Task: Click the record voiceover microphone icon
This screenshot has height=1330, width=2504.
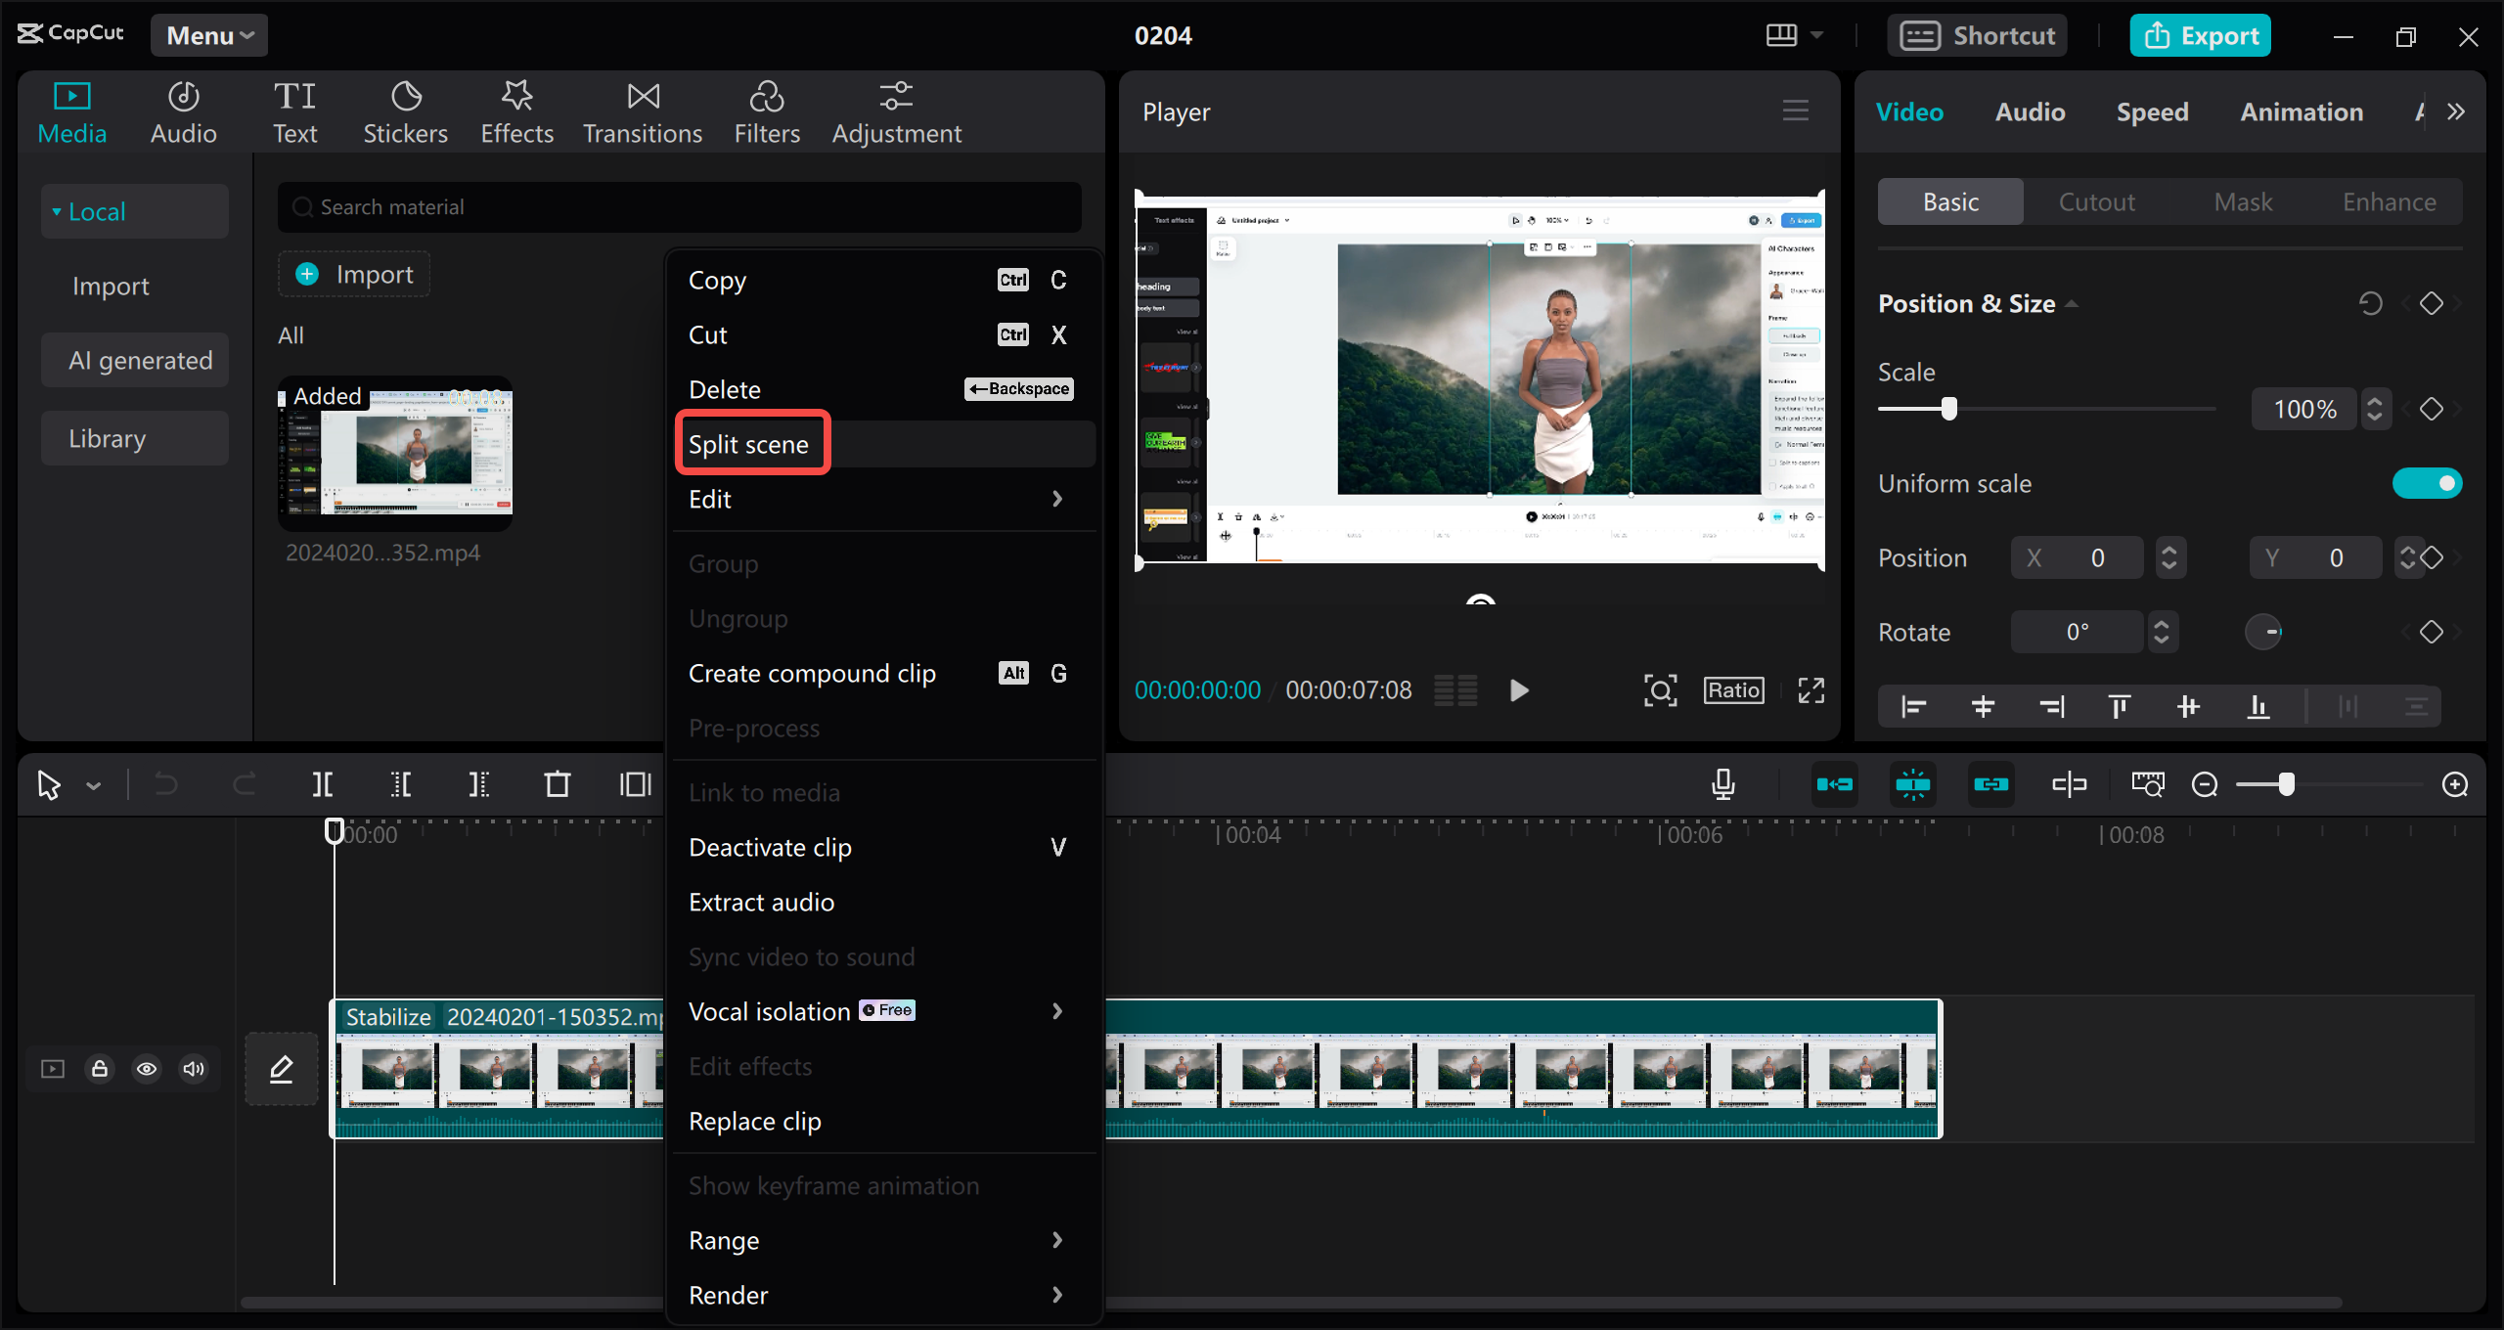Action: tap(1722, 783)
